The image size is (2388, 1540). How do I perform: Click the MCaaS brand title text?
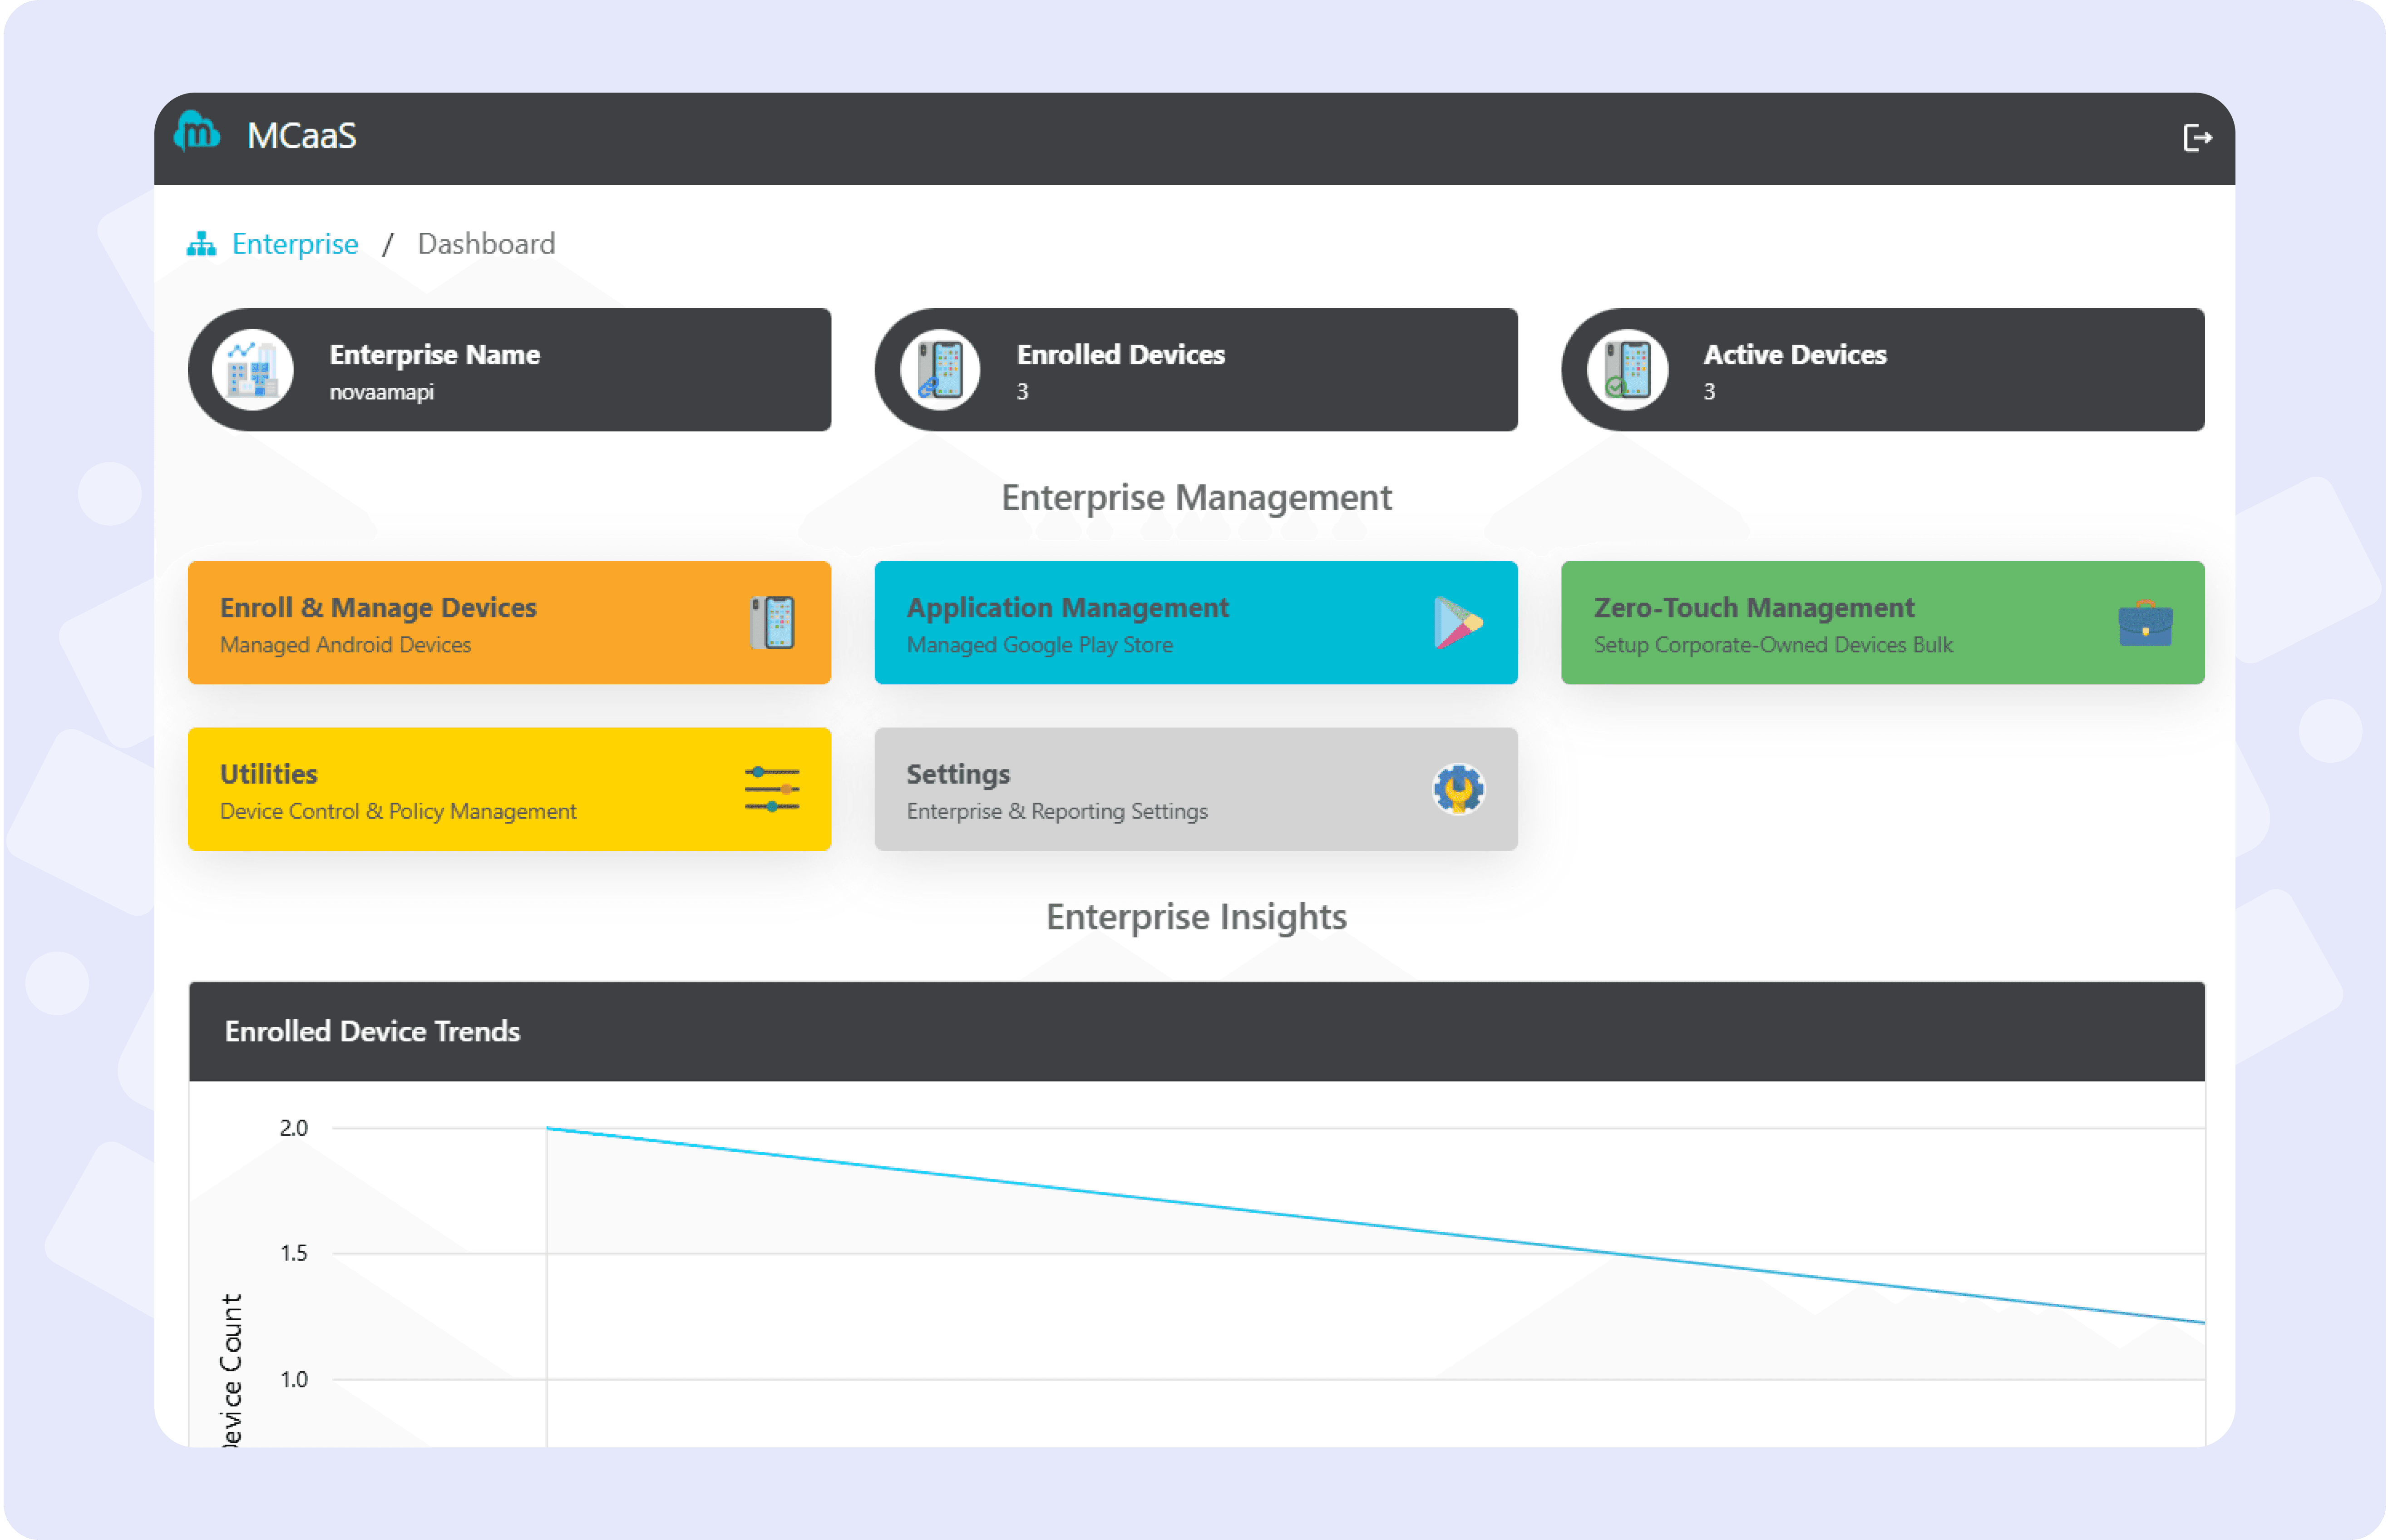tap(301, 136)
